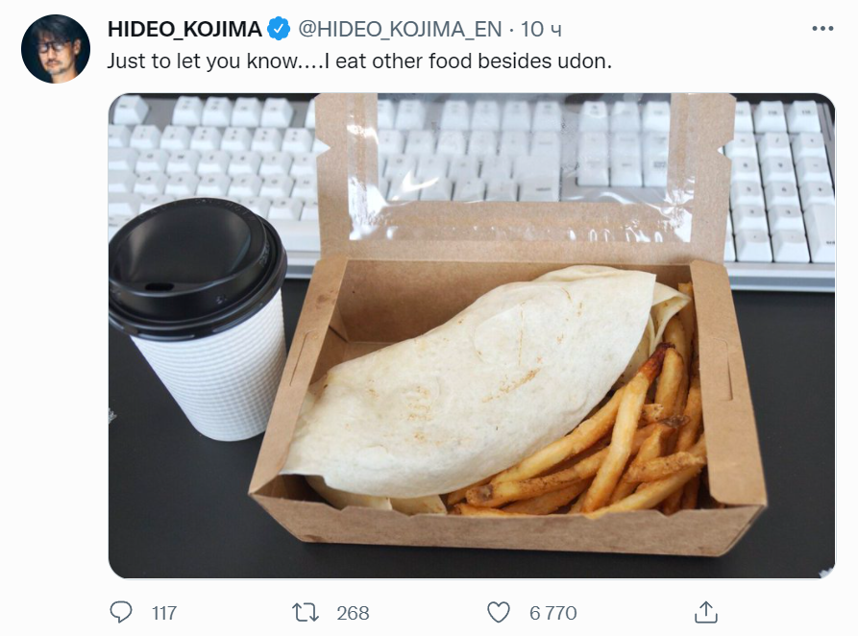Open the photo on the tortilla wrap
The height and width of the screenshot is (636, 858).
(471, 383)
